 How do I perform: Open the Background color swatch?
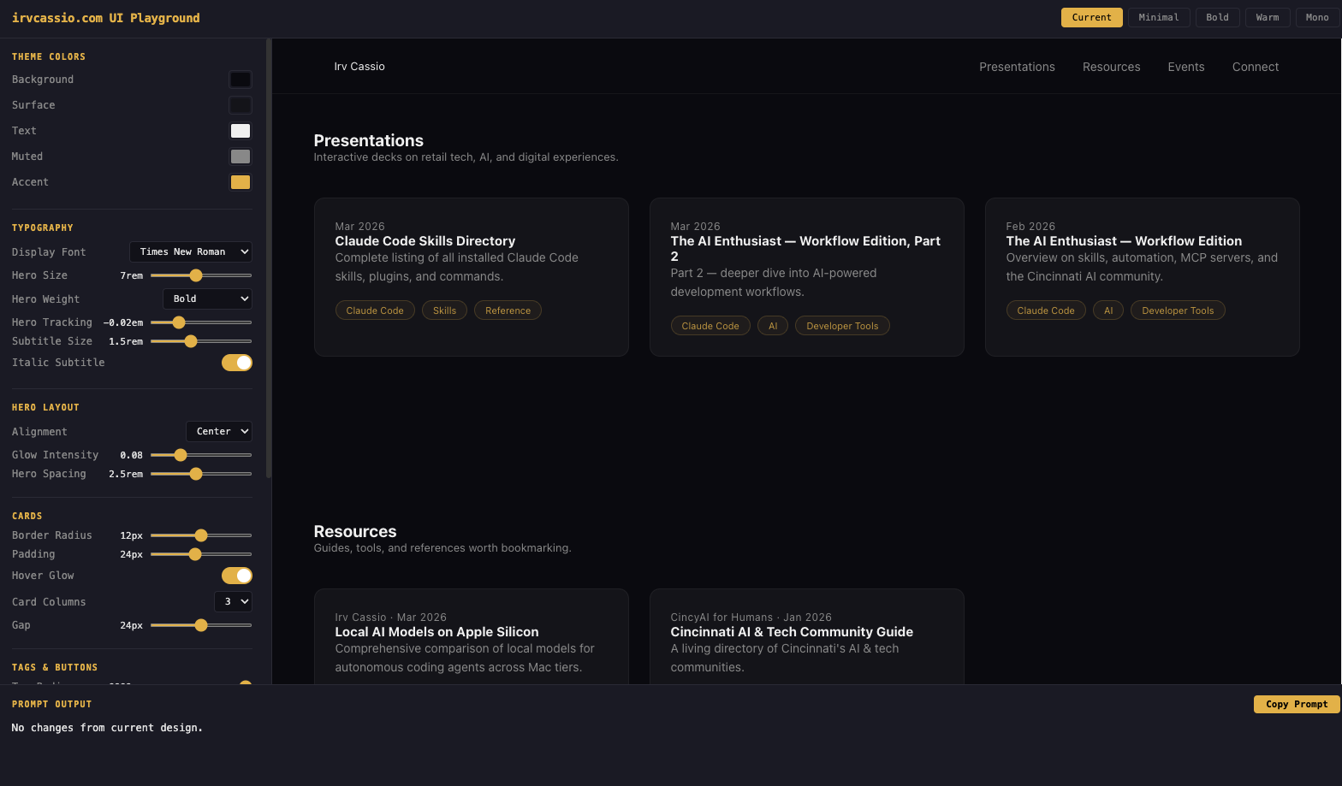click(240, 80)
